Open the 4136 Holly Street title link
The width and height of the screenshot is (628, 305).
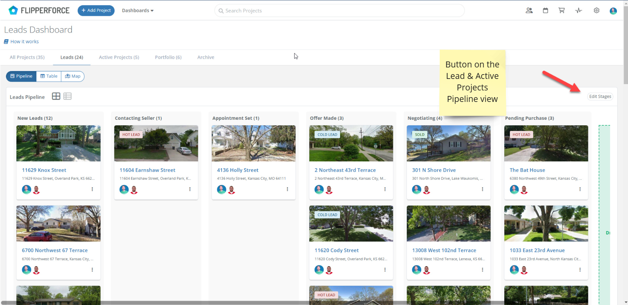[x=237, y=170]
